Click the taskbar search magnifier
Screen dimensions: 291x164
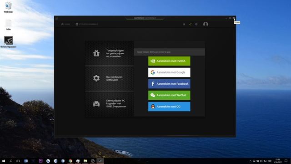[11, 161]
